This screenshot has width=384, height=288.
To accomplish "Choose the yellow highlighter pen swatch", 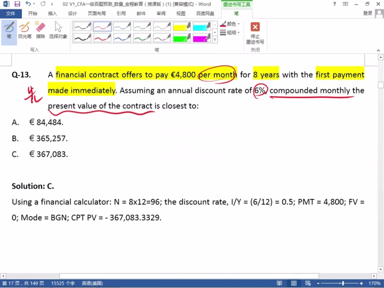I will tap(182, 26).
